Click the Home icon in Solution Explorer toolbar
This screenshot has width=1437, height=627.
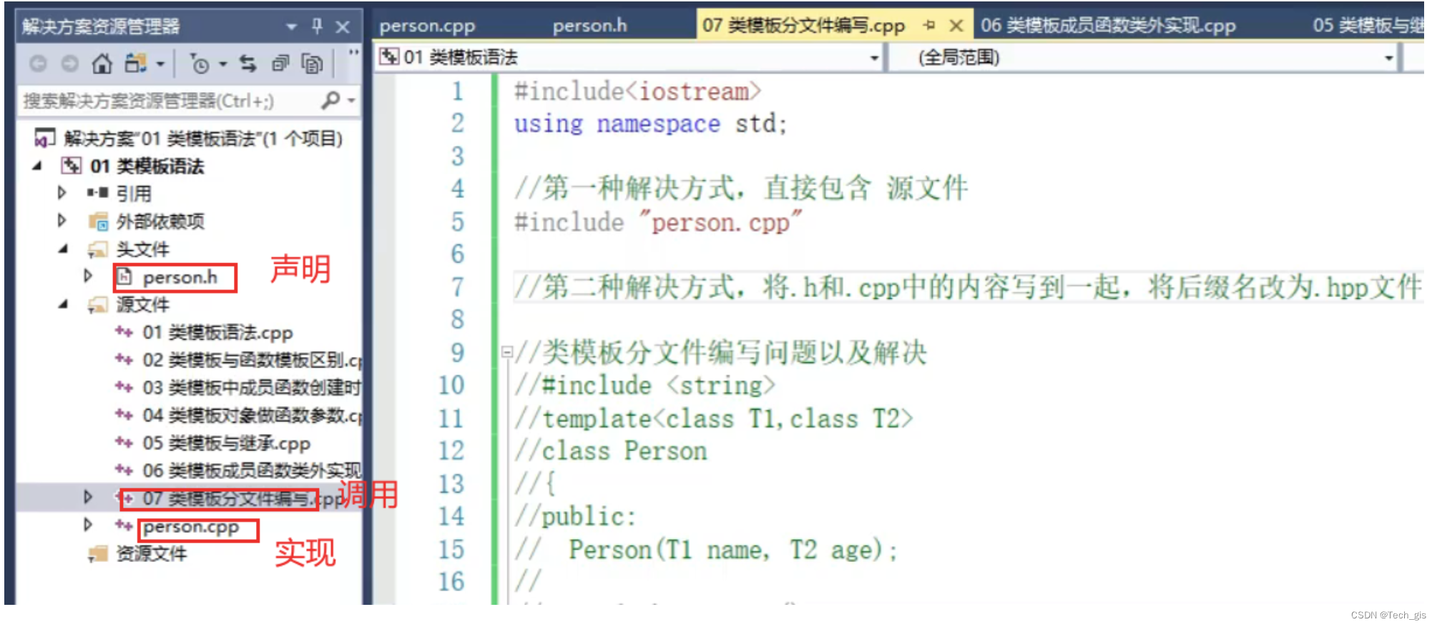102,64
